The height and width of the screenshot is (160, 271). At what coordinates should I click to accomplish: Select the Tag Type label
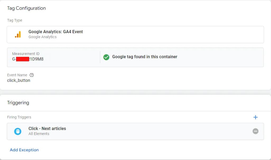point(15,20)
